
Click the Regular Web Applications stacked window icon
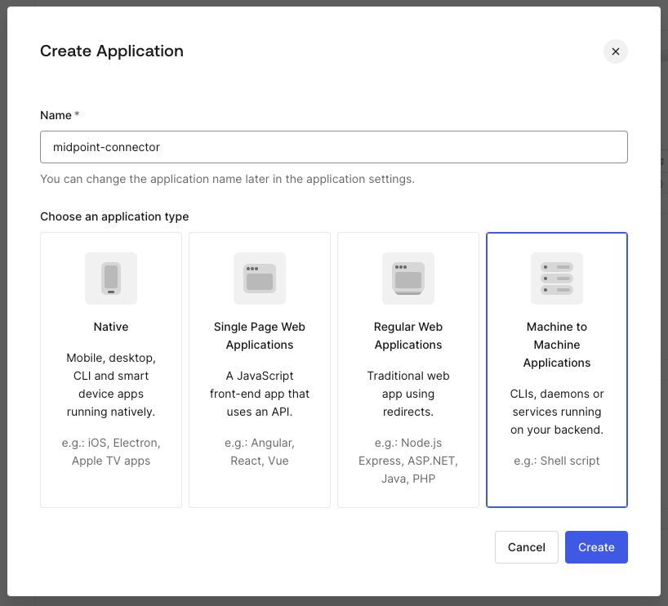click(x=408, y=278)
